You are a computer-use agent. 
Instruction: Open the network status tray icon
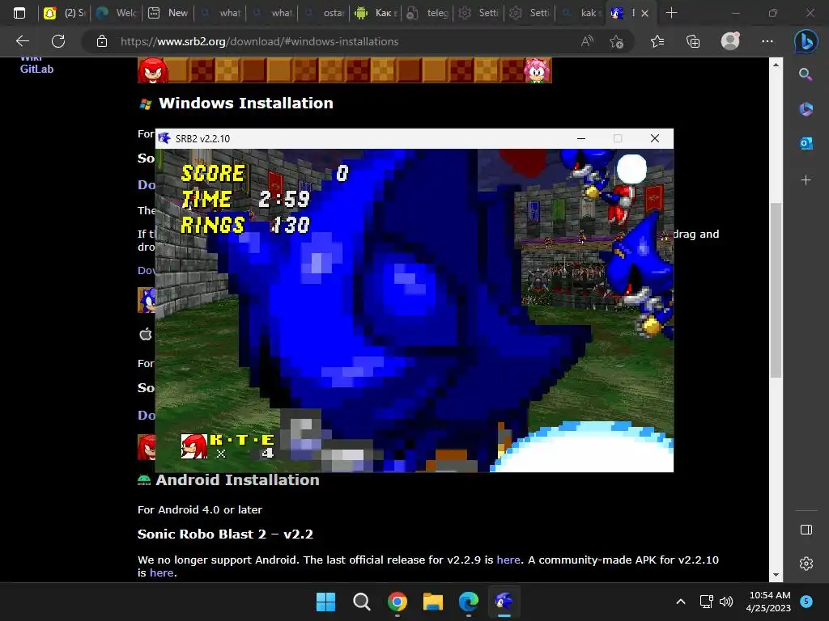click(x=706, y=602)
